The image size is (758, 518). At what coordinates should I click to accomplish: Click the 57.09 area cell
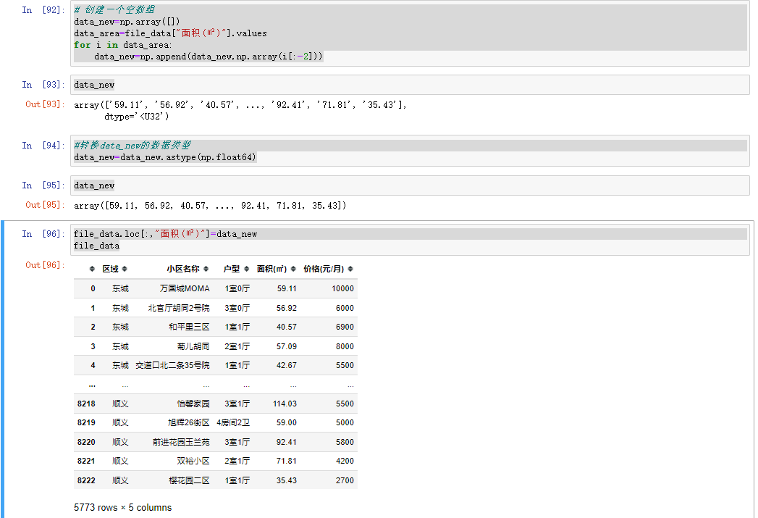click(x=287, y=346)
